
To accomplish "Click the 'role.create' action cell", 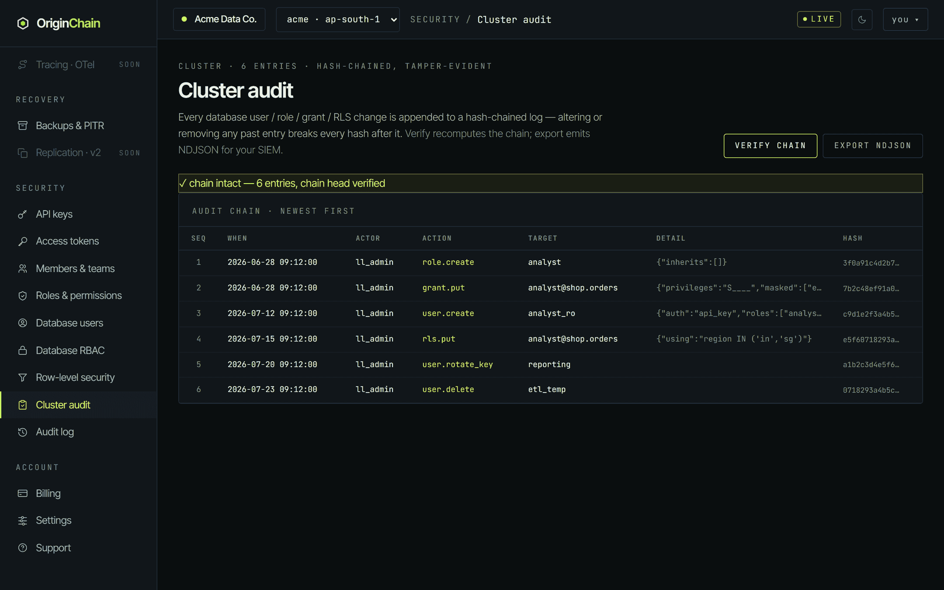I will pos(448,262).
